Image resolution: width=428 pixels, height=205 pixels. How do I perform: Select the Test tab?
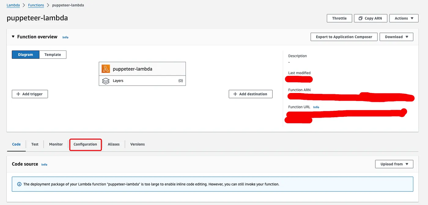35,144
